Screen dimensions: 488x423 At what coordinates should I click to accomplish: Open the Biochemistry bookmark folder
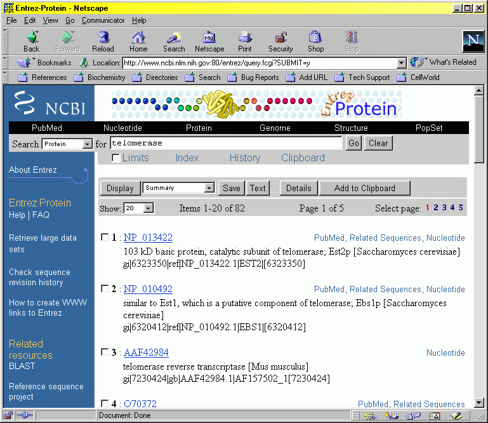100,77
